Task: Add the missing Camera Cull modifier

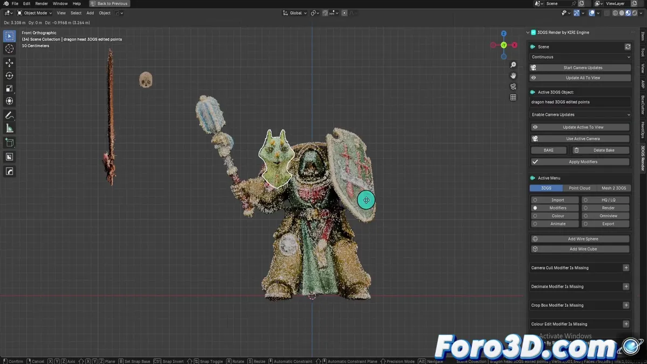Action: coord(626,268)
